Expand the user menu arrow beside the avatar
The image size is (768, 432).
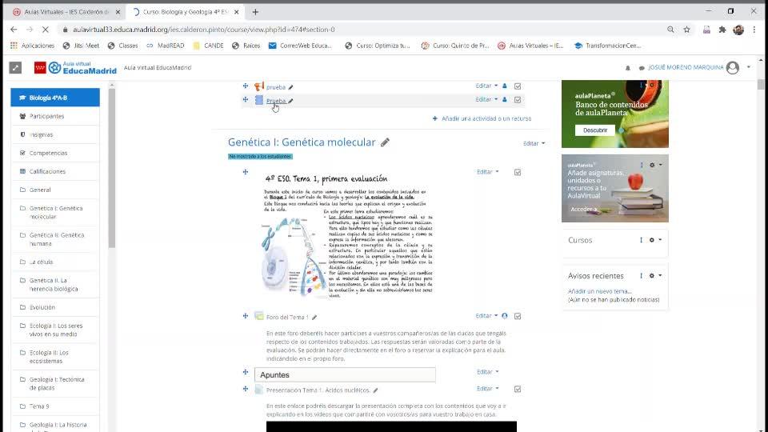tap(749, 67)
